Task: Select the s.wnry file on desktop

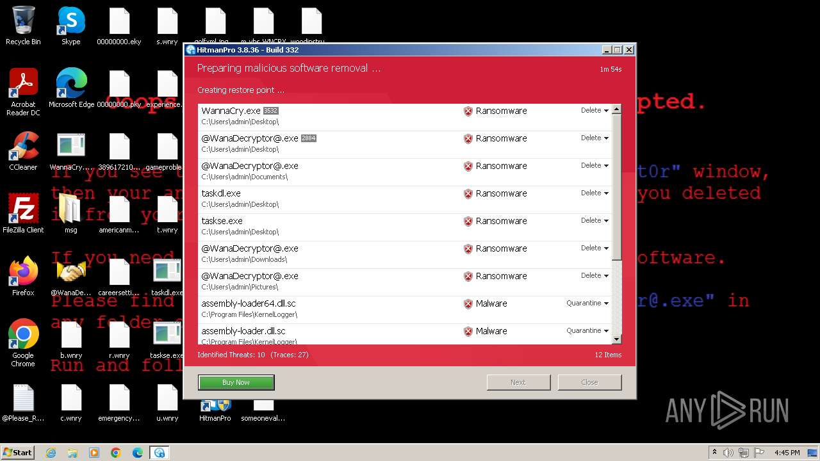Action: point(167,26)
